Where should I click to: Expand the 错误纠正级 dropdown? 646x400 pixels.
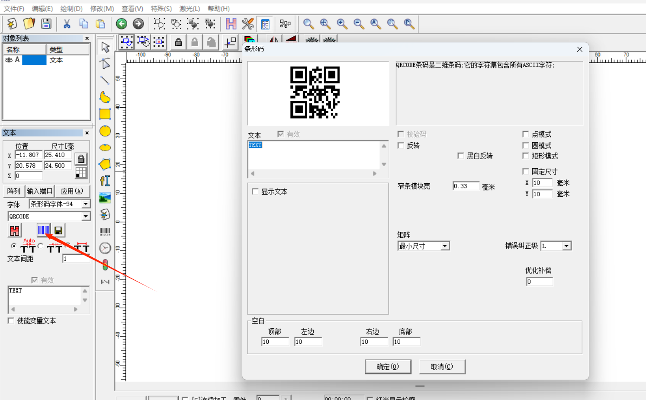(x=566, y=246)
